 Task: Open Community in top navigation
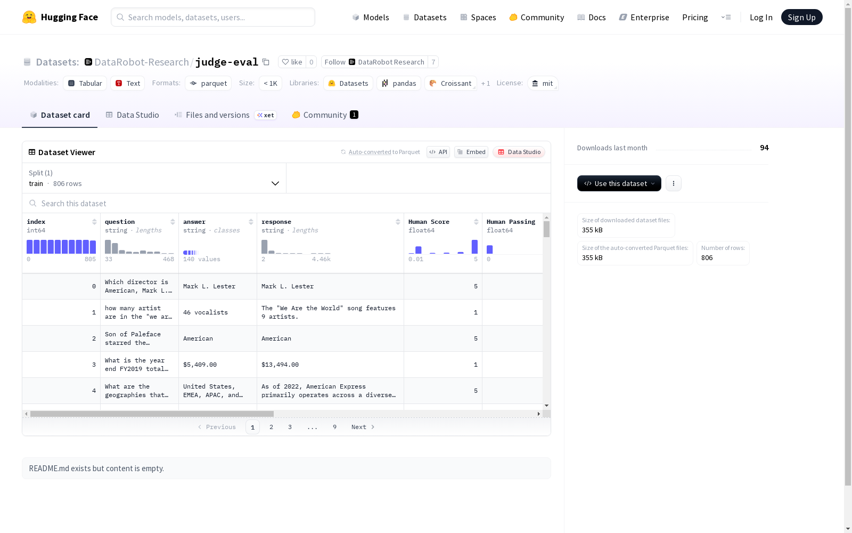(x=537, y=17)
